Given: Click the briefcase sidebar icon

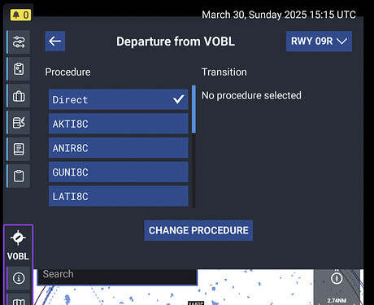Looking at the screenshot, I should (19, 96).
